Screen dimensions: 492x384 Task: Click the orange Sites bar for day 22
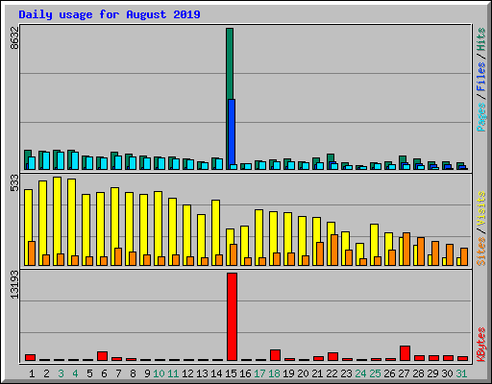(334, 250)
